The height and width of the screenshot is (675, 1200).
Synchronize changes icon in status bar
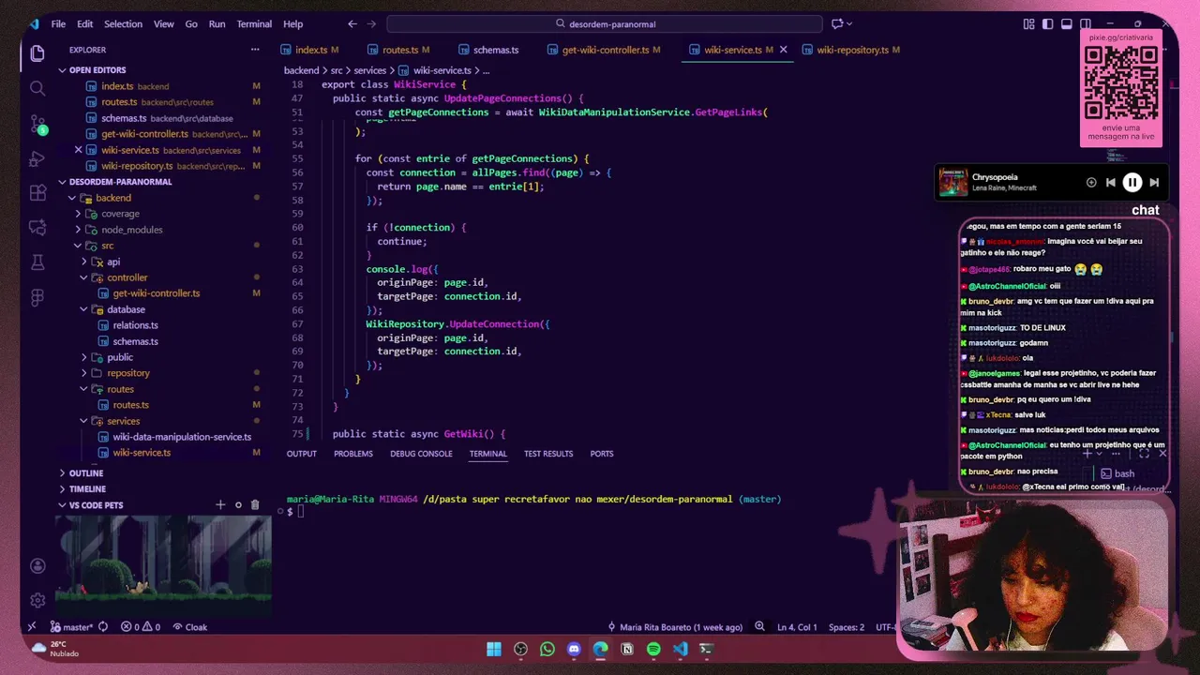click(x=103, y=627)
